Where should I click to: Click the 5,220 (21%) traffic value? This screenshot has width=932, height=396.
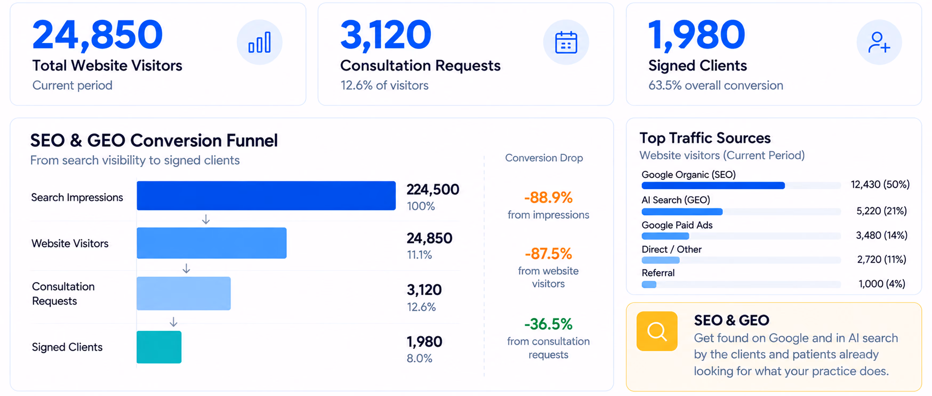coord(882,211)
